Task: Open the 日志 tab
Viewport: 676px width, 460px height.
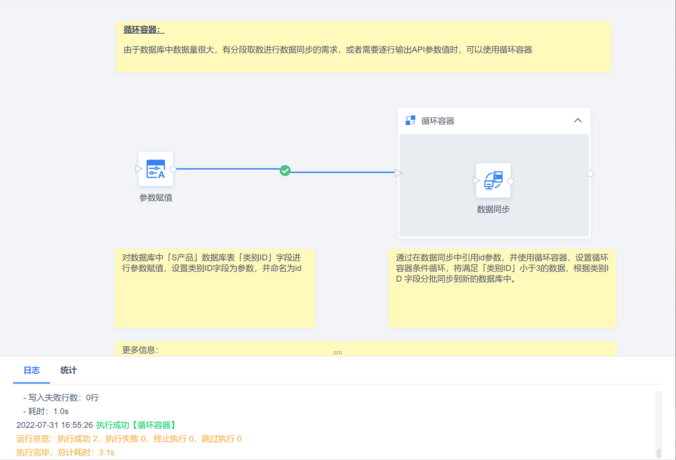Action: point(32,370)
